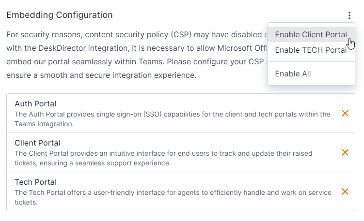Screen dimensions: 364x221
Task: Click the divider line above Enable All
Action: pyautogui.click(x=311, y=61)
